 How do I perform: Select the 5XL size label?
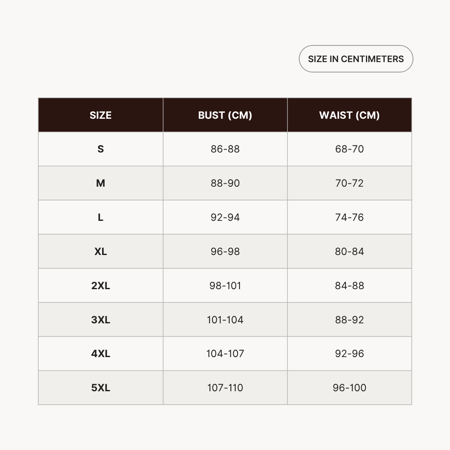(100, 388)
